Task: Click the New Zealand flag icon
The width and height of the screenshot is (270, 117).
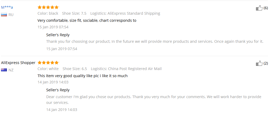Action: pos(4,70)
